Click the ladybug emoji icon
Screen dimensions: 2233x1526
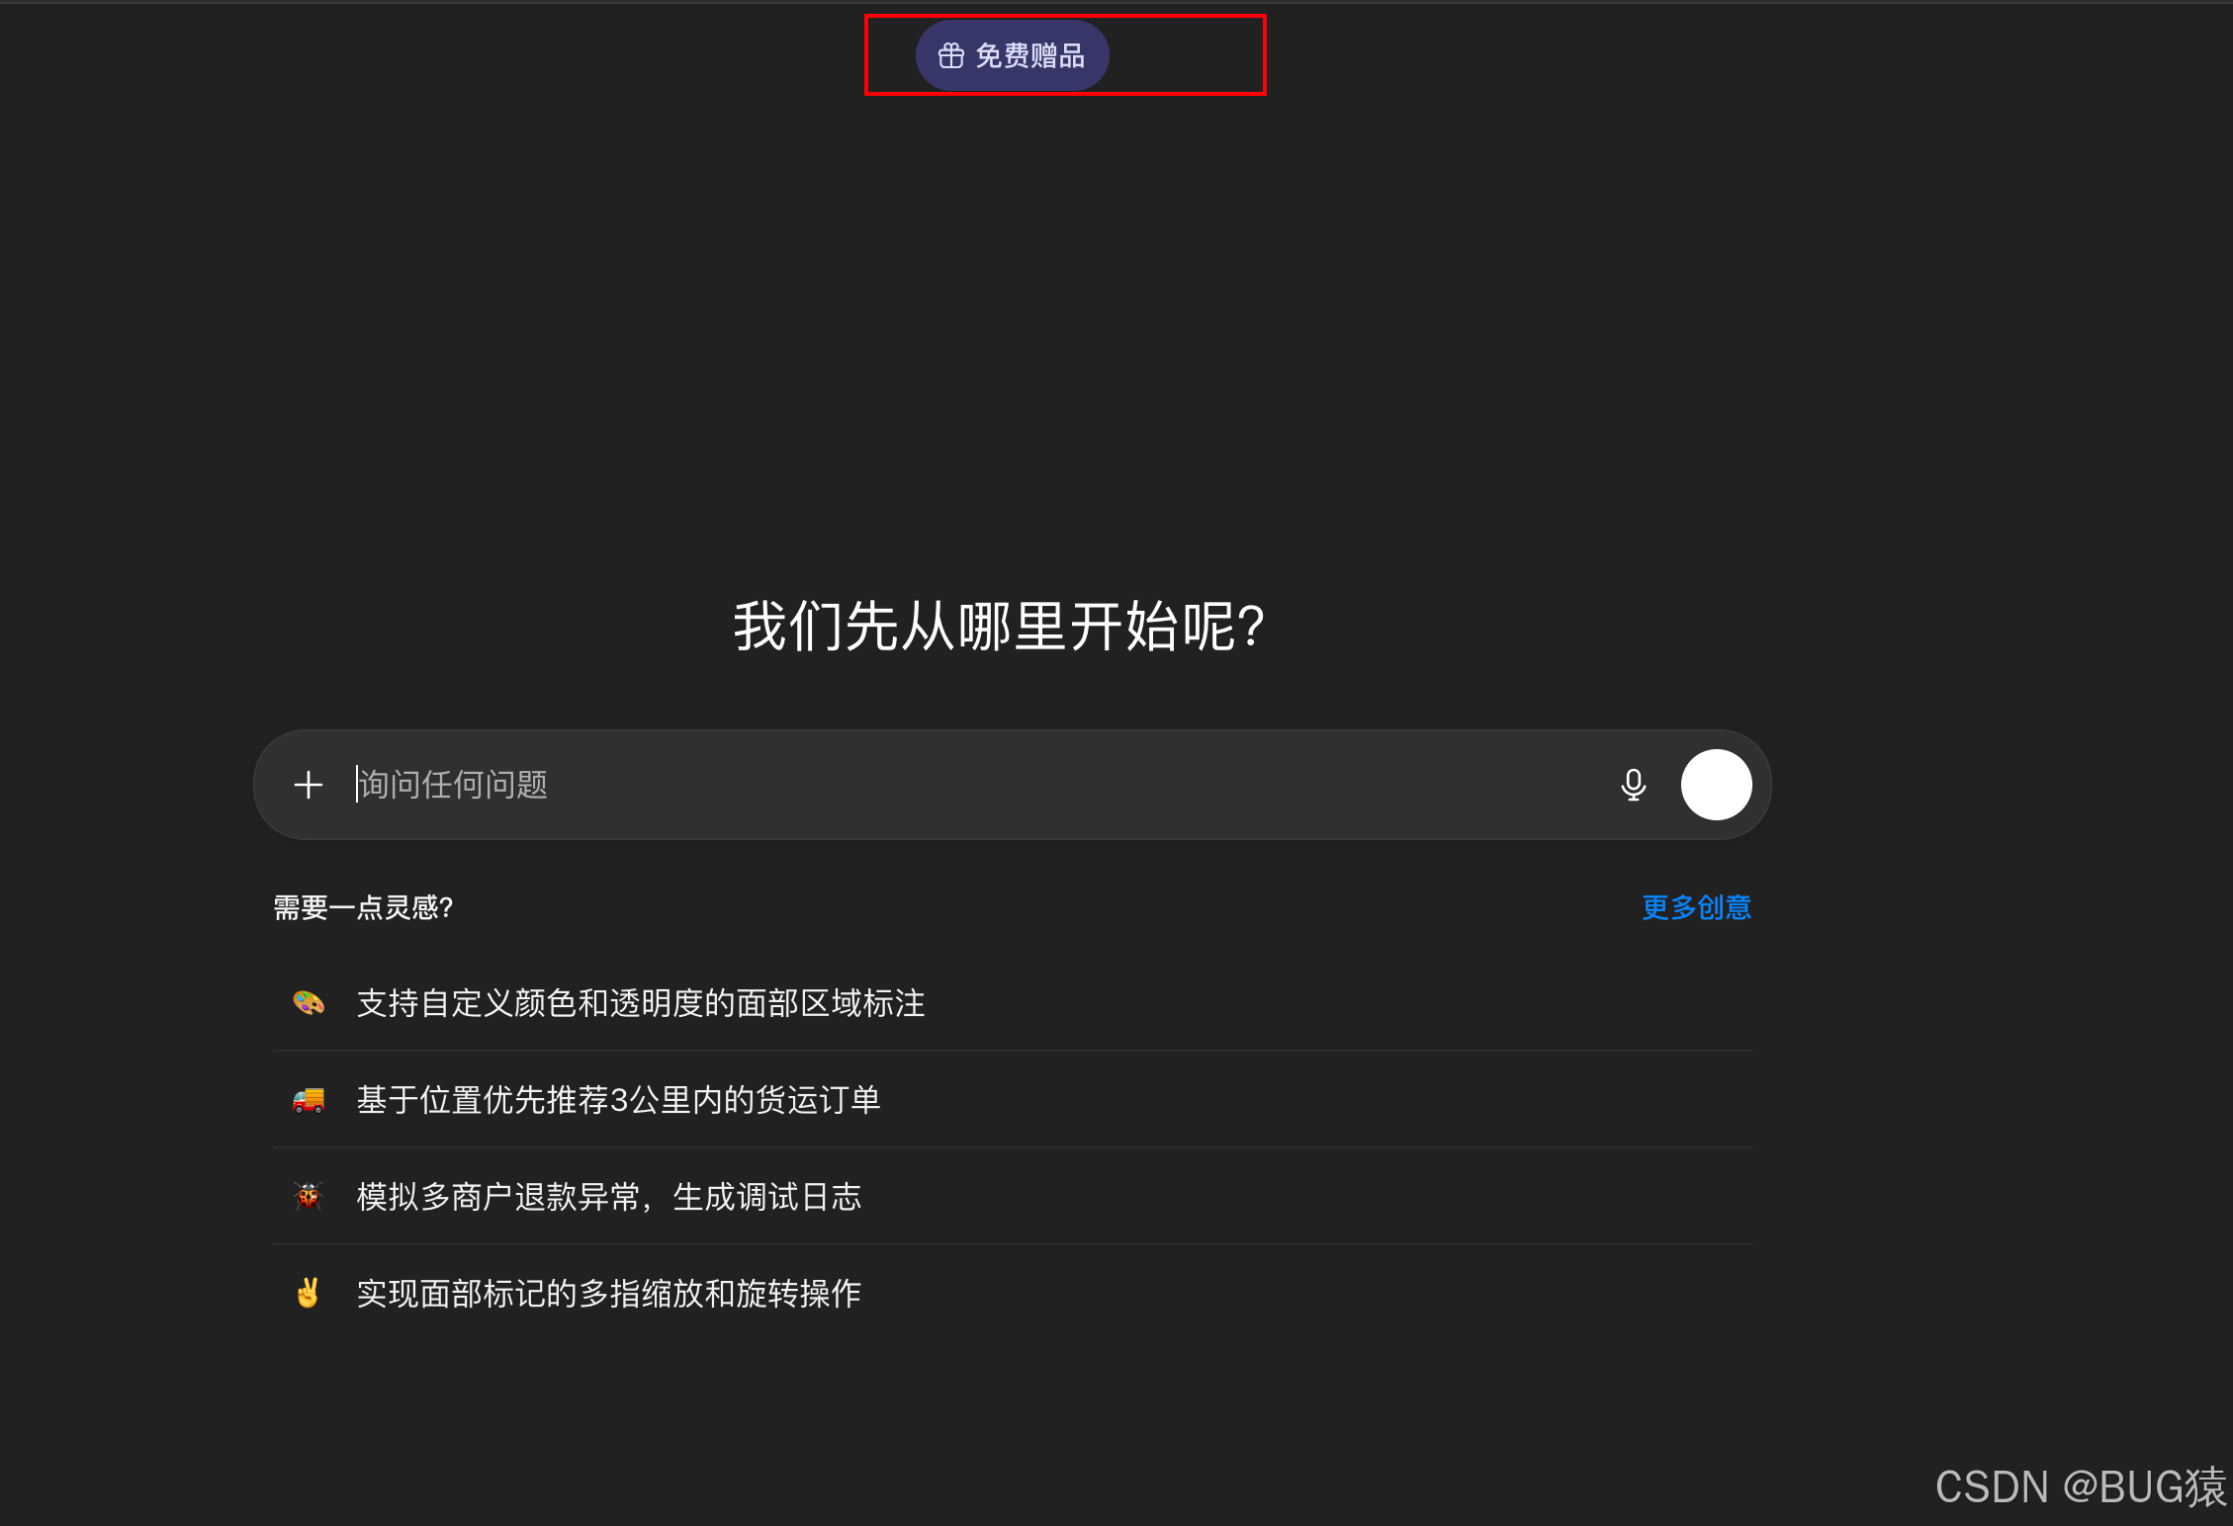click(309, 1197)
